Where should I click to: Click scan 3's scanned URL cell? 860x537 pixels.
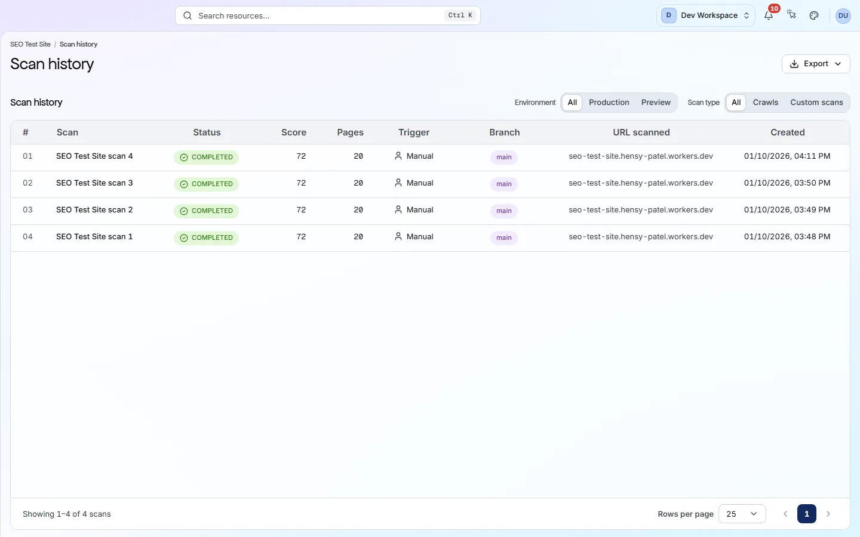(641, 183)
